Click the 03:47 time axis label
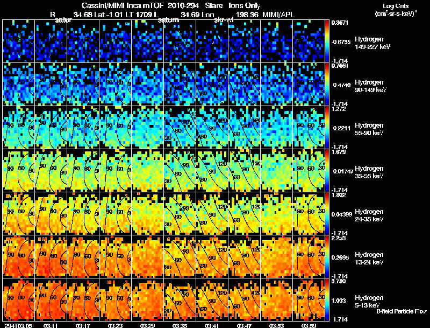The height and width of the screenshot is (328, 430). (244, 326)
